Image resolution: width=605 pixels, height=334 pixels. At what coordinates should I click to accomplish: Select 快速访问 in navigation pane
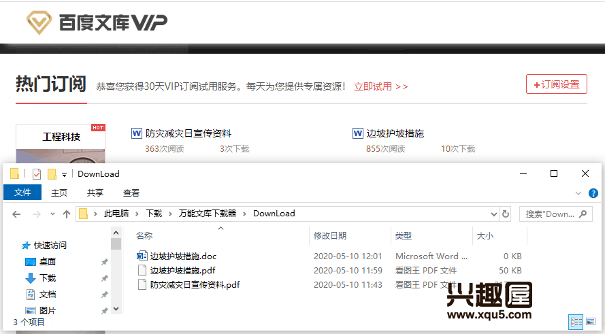point(50,246)
